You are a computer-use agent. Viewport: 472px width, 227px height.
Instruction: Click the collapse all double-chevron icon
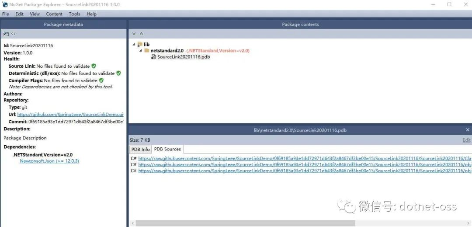pos(142,34)
